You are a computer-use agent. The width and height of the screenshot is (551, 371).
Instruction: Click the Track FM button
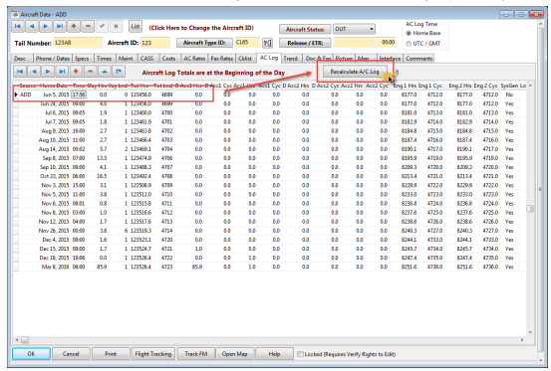[196, 354]
